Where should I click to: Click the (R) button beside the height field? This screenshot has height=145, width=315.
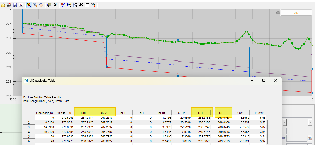pos(310,139)
